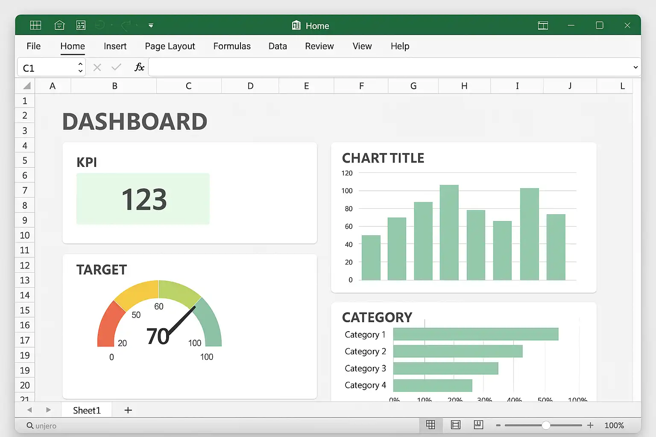656x437 pixels.
Task: Switch to Page Break Preview button
Action: [478, 425]
